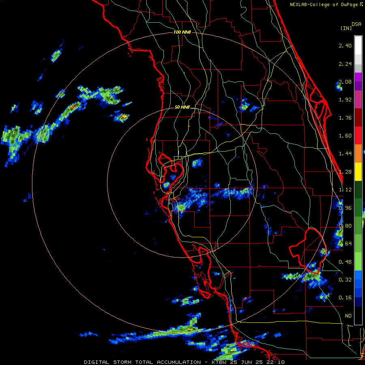Click the 2.08 legend value
The height and width of the screenshot is (365, 365).
point(345,82)
